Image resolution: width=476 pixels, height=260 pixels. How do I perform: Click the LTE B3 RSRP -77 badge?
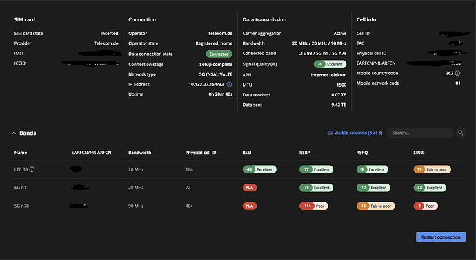(317, 169)
